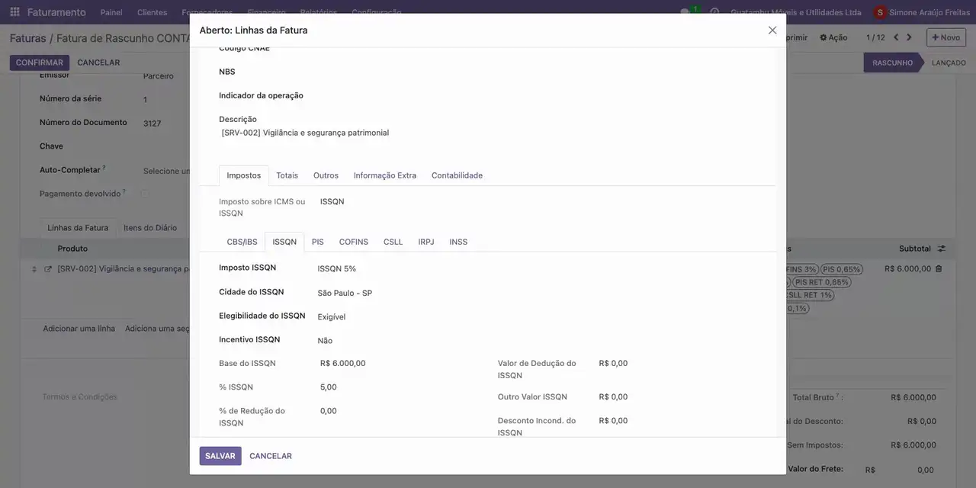Click Termos e Condições field
This screenshot has width=976, height=488.
[79, 396]
